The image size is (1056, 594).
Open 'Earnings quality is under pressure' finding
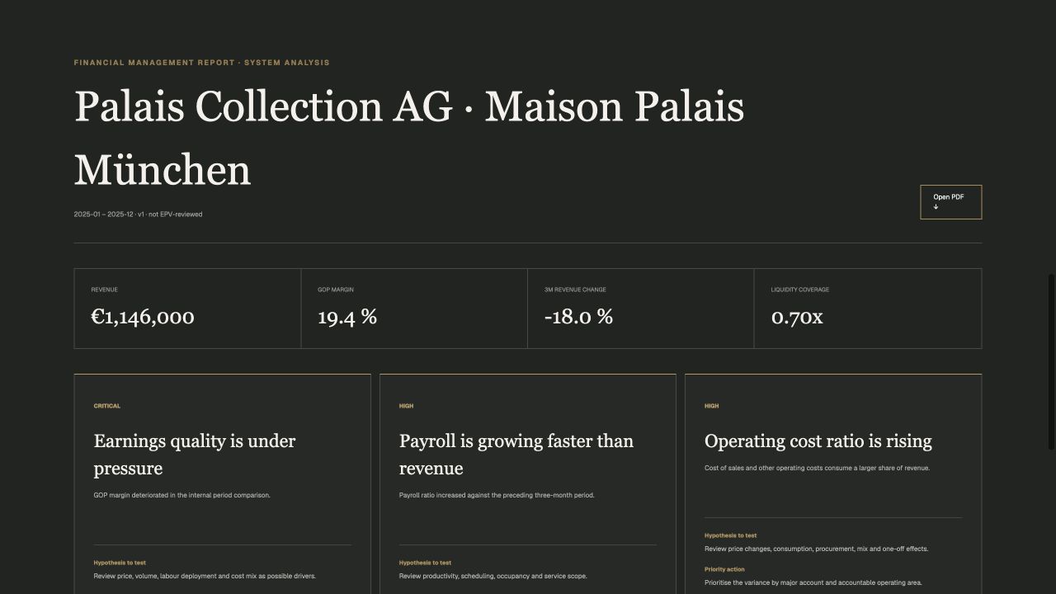click(x=195, y=455)
